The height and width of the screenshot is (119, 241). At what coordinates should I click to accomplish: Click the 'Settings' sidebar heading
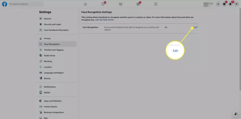45,12
